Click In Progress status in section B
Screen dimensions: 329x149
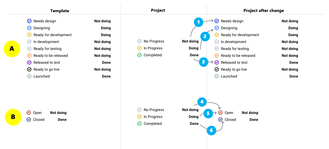(153, 117)
